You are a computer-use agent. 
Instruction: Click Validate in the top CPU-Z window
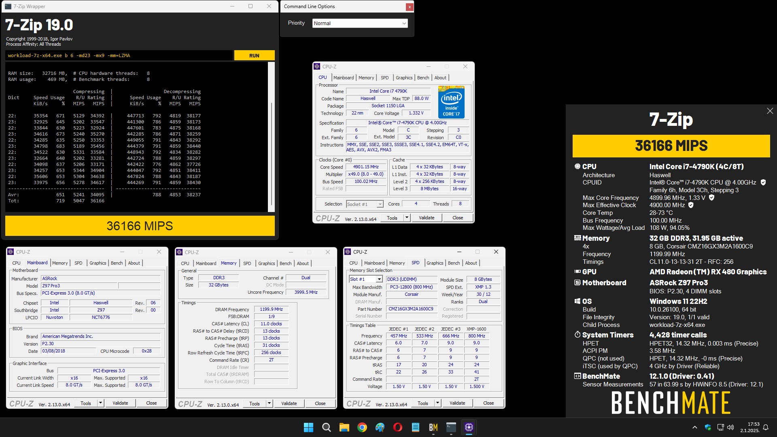[x=427, y=218]
